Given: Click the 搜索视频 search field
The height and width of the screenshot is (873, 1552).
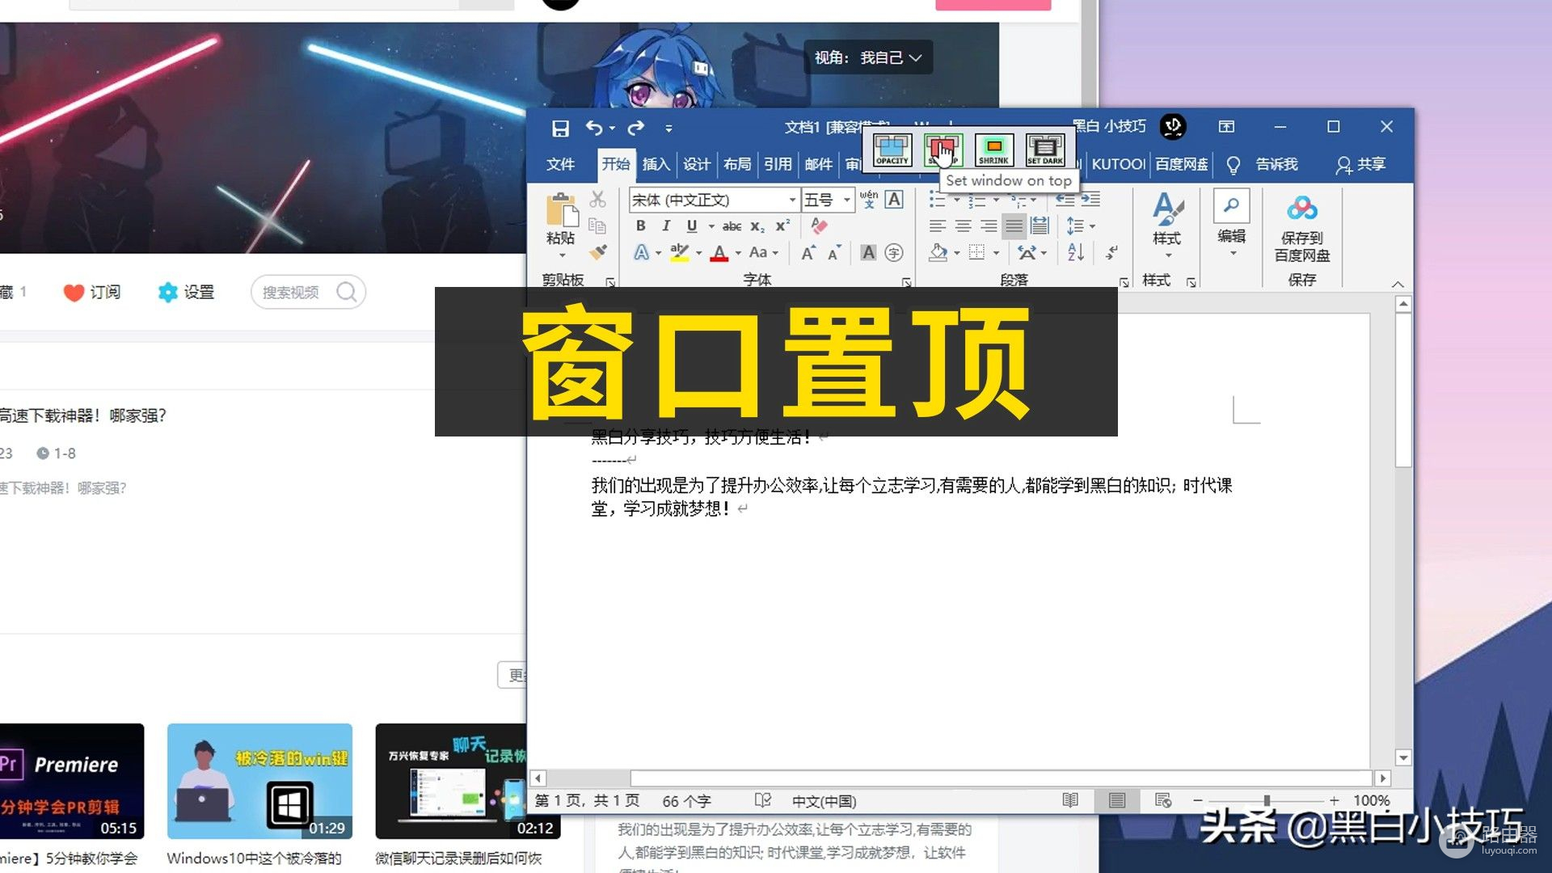Looking at the screenshot, I should pos(291,292).
